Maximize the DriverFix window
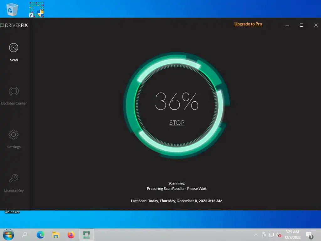Image resolution: width=321 pixels, height=241 pixels. [302, 25]
